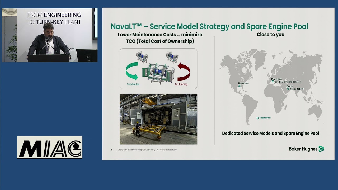Click the green Overhauled arrow

132,71
